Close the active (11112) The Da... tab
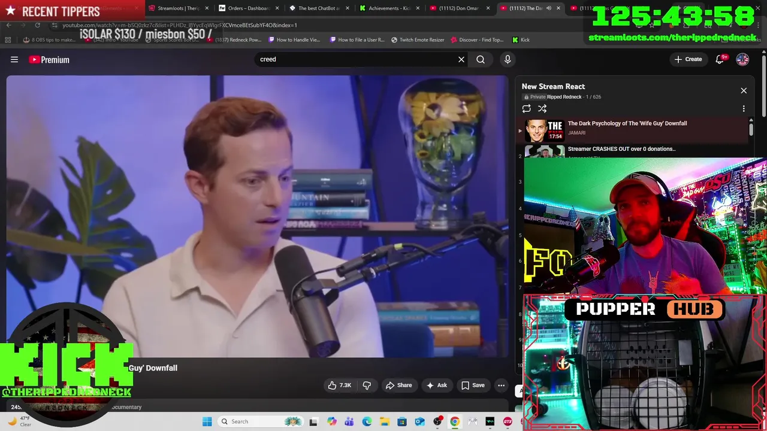This screenshot has width=767, height=431. [558, 8]
